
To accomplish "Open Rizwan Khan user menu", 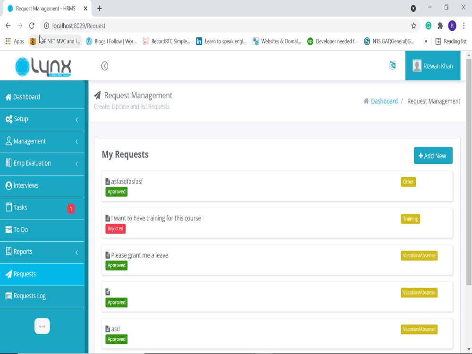I will coord(432,66).
